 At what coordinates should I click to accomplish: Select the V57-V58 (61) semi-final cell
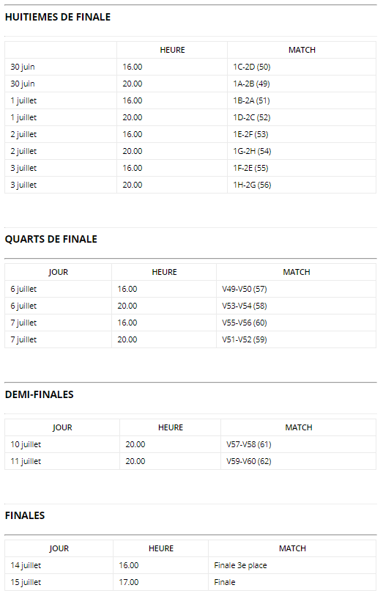[298, 444]
